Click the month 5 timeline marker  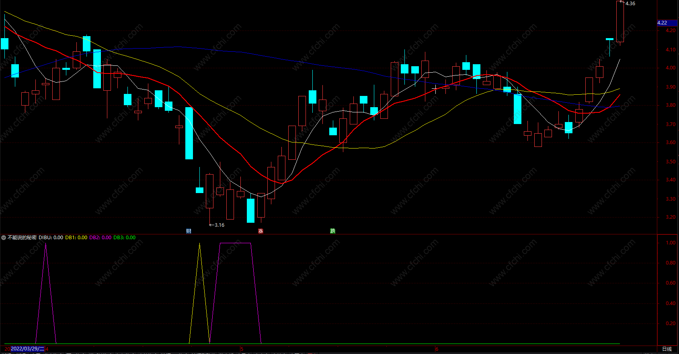tap(242, 349)
